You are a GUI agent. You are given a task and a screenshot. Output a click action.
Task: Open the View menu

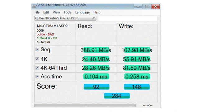(56, 12)
